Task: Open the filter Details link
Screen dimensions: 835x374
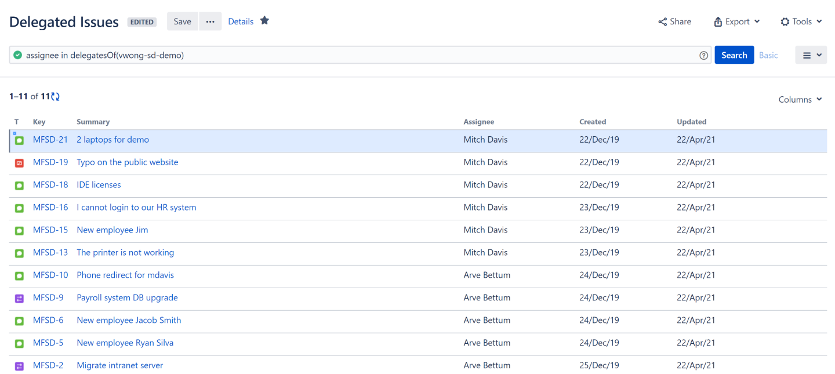Action: coord(241,21)
